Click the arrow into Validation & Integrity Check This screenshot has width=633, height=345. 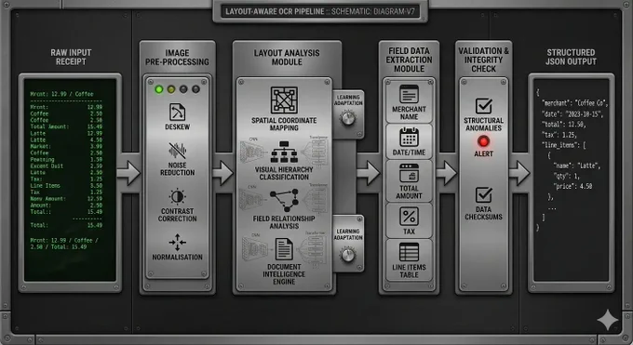[x=446, y=173]
